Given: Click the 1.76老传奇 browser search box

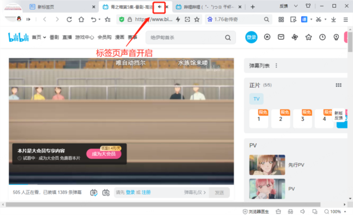Looking at the screenshot, I should [x=238, y=19].
